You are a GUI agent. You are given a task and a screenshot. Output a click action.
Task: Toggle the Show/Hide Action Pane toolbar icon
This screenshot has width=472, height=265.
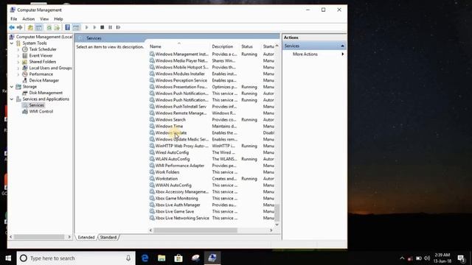tap(76, 27)
